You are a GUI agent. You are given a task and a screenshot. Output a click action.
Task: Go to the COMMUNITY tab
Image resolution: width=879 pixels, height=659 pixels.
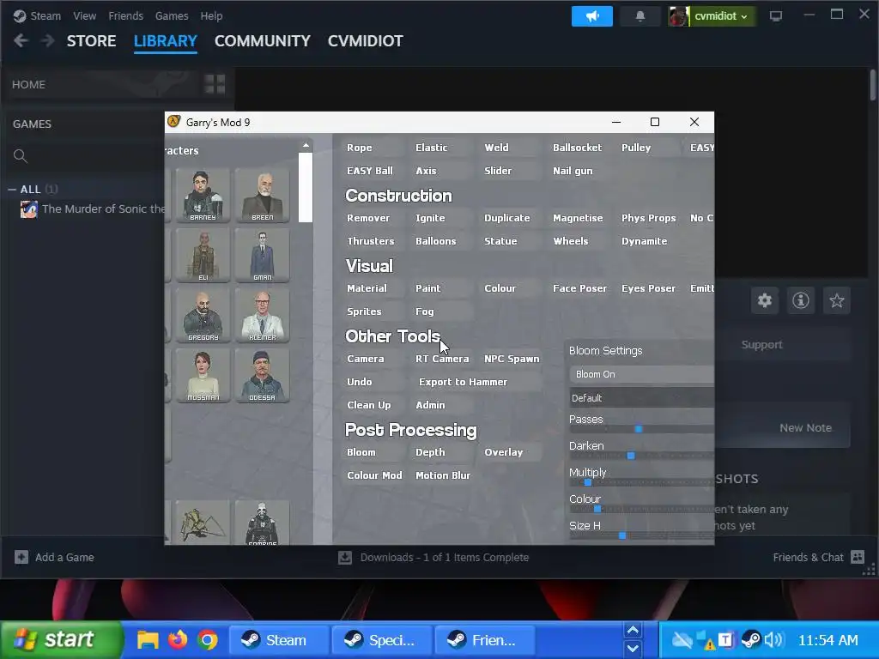[x=263, y=41]
